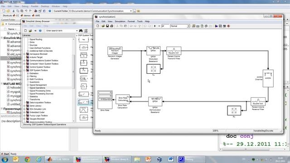Click PowerPoint icon on the taskbar

coord(148,159)
